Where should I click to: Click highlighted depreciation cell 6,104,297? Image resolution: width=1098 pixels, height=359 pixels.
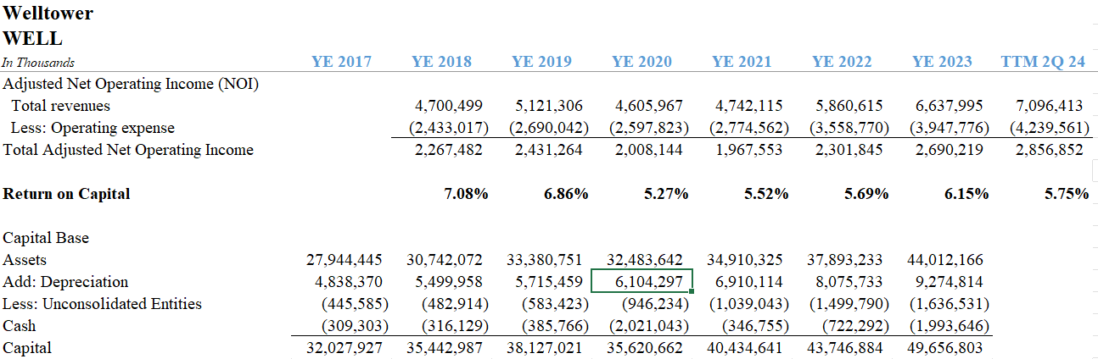point(642,281)
